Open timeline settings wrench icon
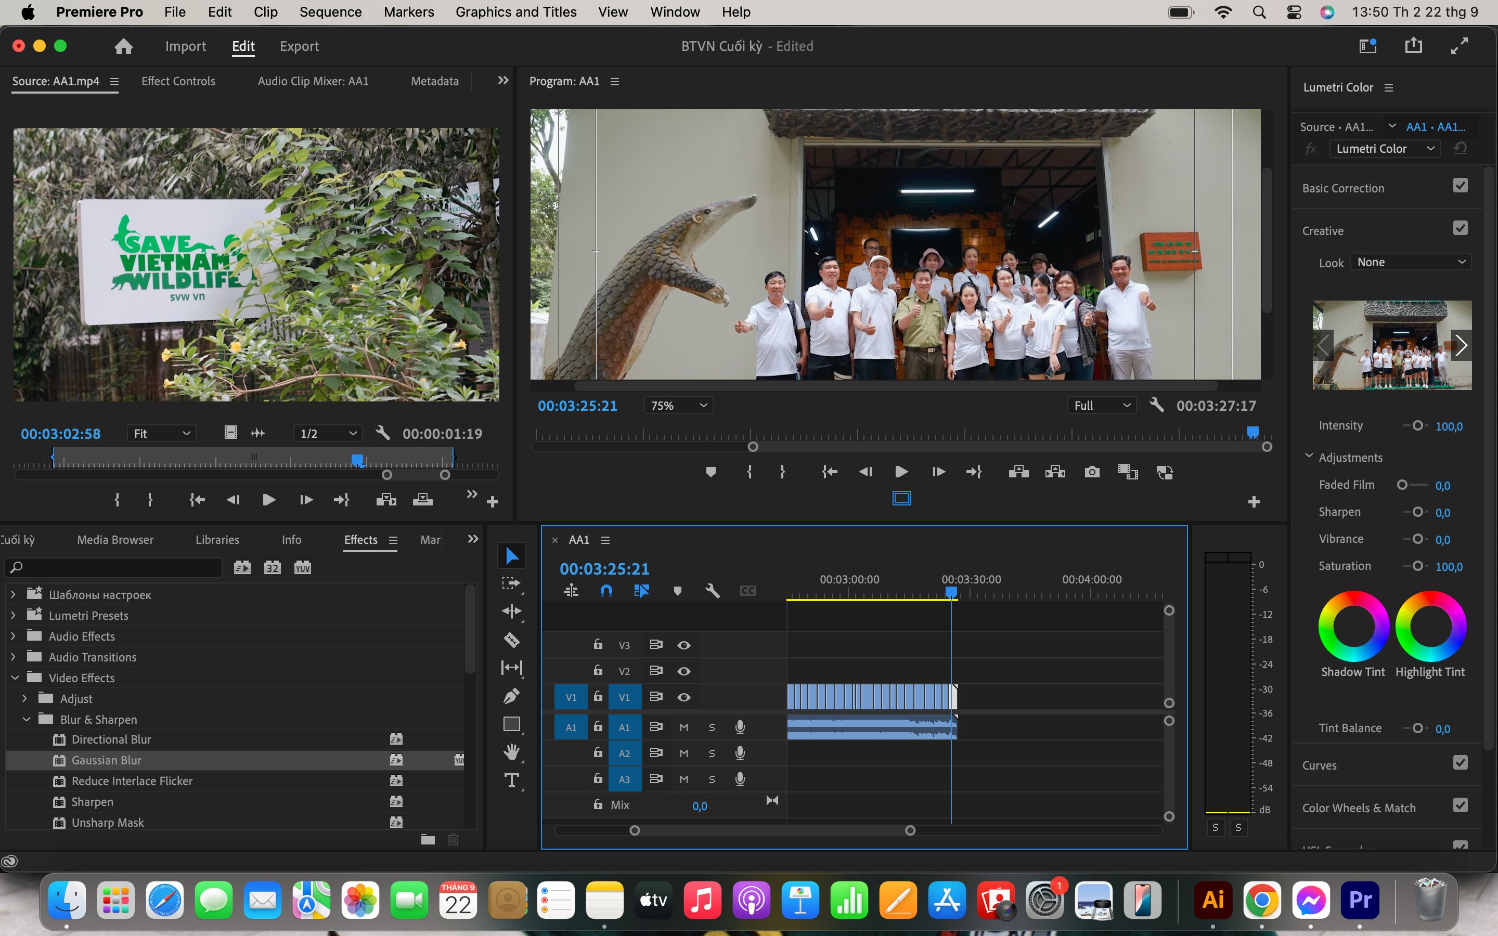 pos(713,591)
